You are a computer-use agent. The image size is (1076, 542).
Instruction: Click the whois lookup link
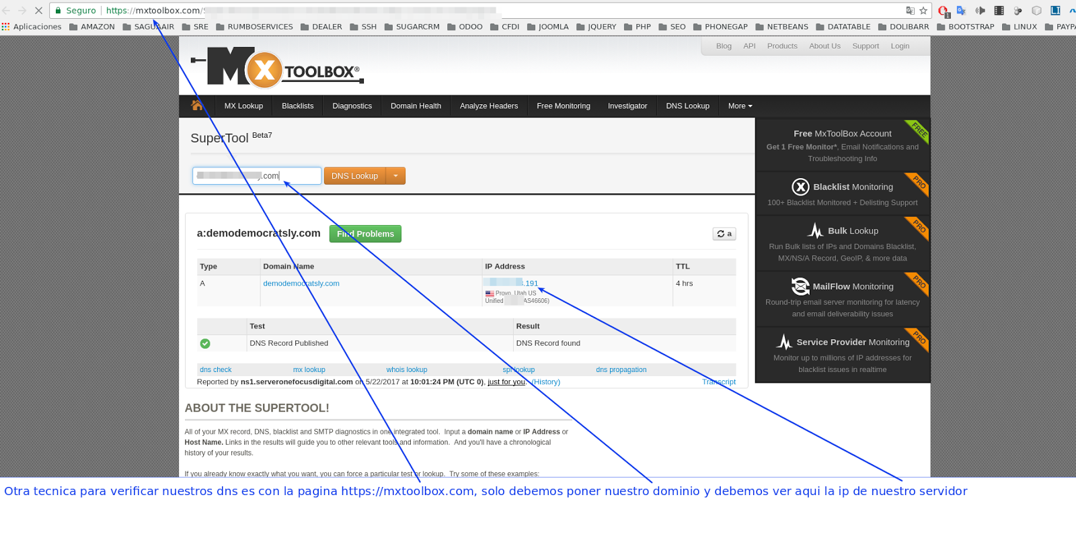coord(407,370)
